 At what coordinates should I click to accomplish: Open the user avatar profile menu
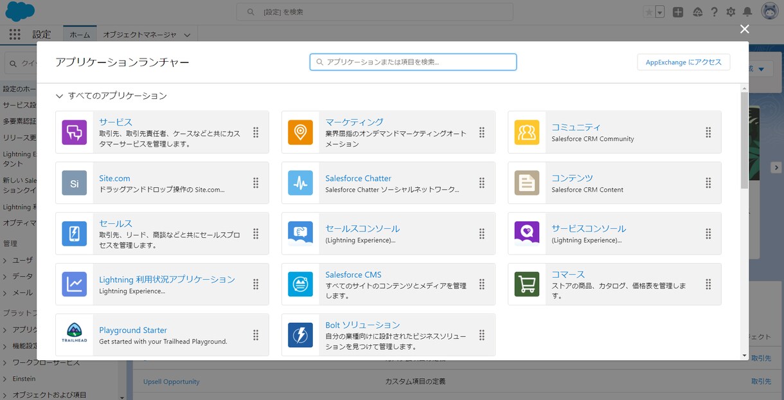click(x=769, y=12)
